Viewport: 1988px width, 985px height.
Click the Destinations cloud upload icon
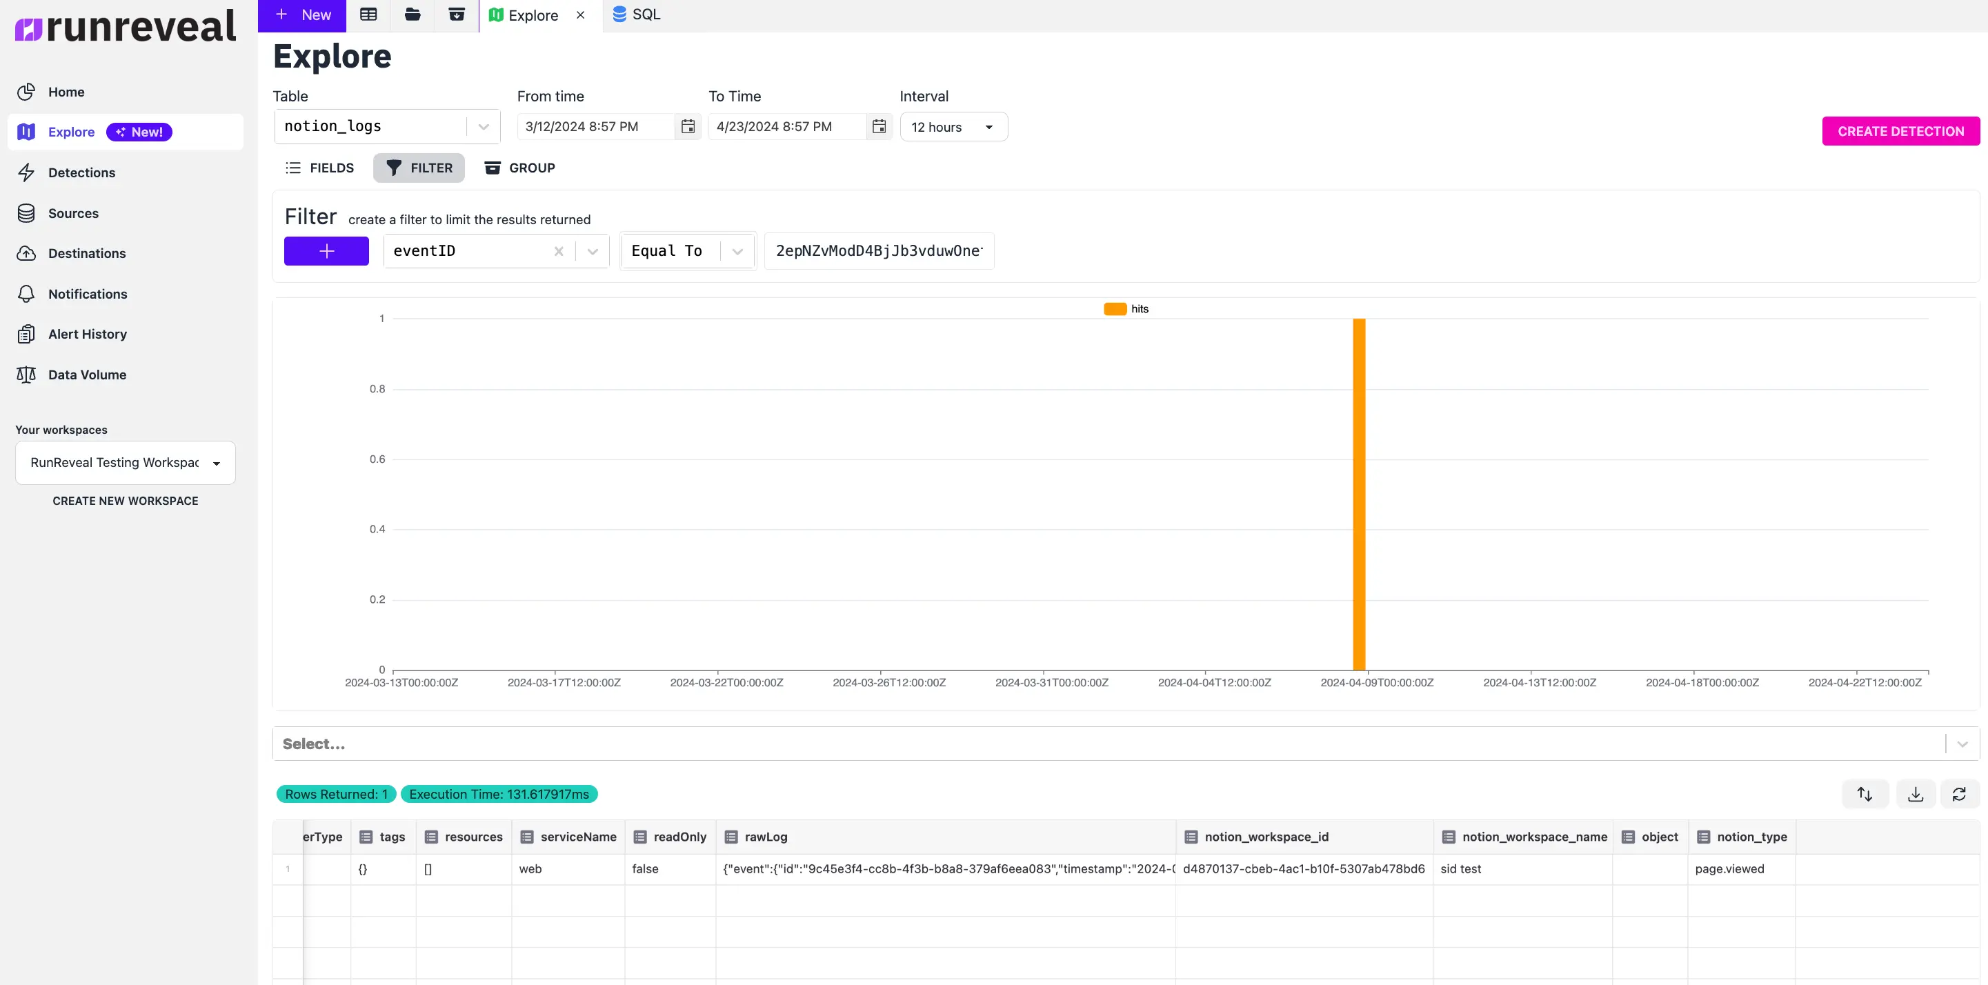(26, 253)
